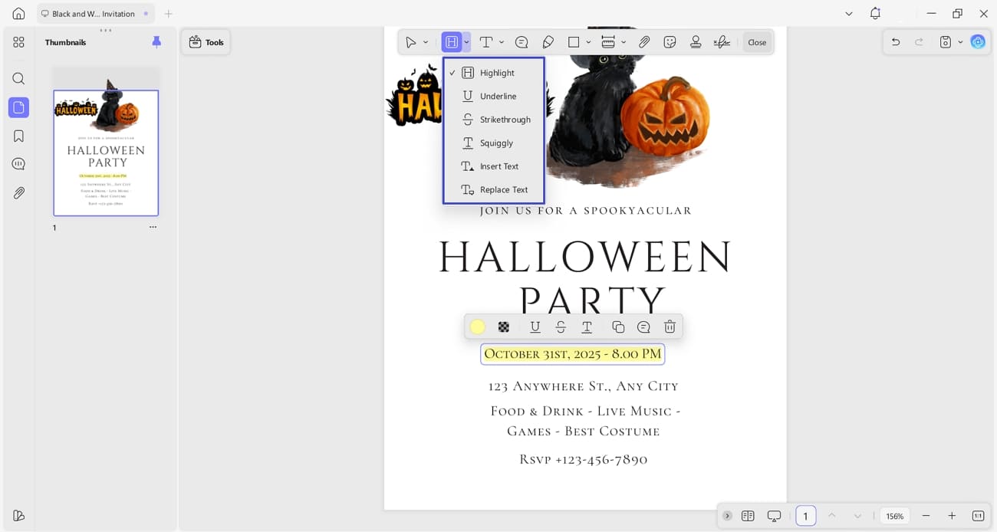
Task: Redo the last action
Action: [x=919, y=42]
